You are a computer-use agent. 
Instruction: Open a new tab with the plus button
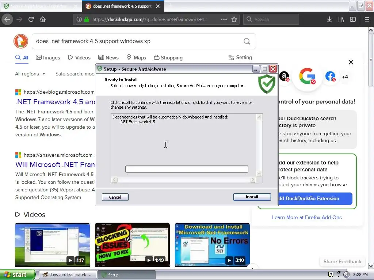tap(170, 6)
